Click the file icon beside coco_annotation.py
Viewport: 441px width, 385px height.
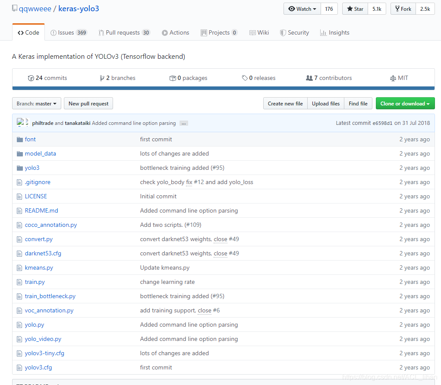point(19,225)
